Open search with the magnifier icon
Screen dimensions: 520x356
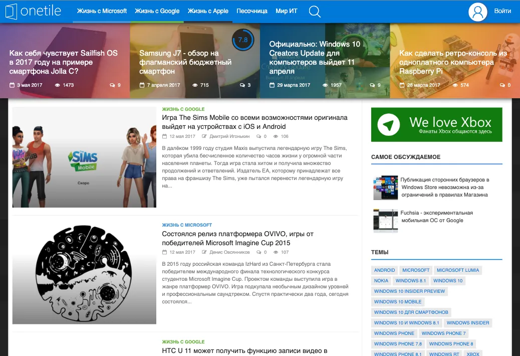[x=315, y=12]
